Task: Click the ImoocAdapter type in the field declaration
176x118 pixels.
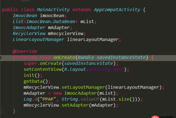Action: (29, 27)
